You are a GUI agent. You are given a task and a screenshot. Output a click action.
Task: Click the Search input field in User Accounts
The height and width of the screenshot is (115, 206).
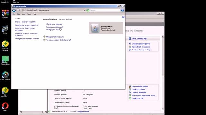[x=105, y=10]
